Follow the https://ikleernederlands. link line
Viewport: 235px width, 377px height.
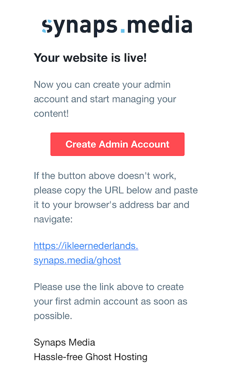point(86,246)
